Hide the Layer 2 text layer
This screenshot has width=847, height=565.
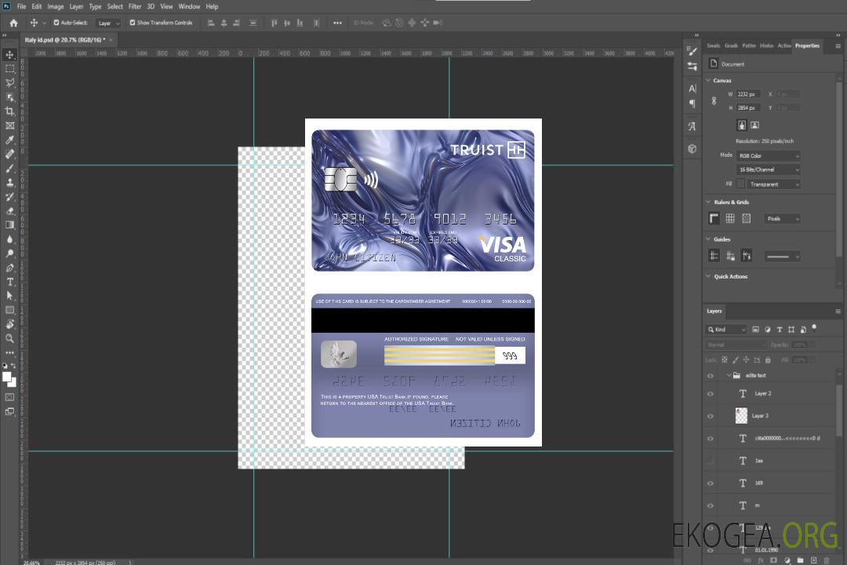(x=711, y=394)
